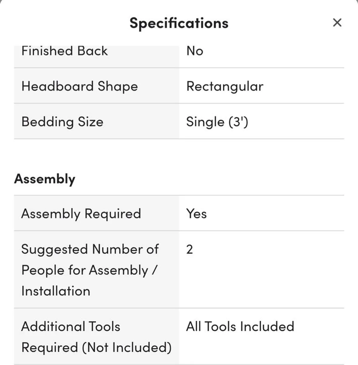Select the Finished Back row

pos(96,51)
